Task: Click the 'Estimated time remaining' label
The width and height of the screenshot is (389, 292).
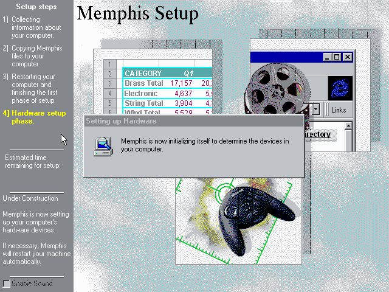Action: (33, 161)
